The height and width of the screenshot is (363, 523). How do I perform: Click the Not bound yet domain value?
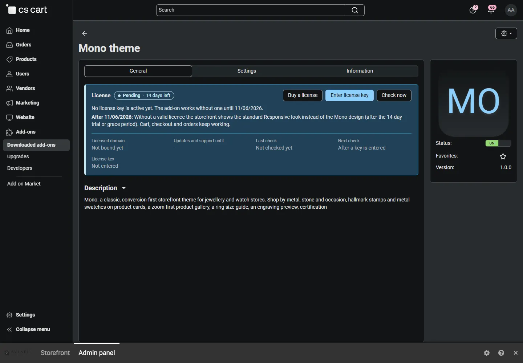click(108, 148)
